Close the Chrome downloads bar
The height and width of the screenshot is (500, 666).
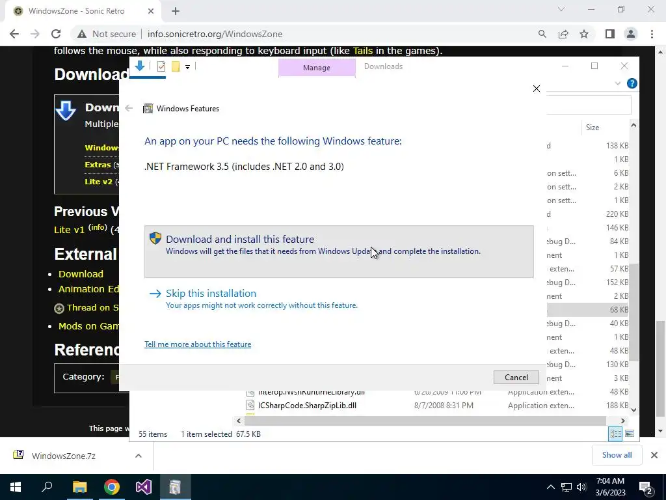tap(654, 455)
